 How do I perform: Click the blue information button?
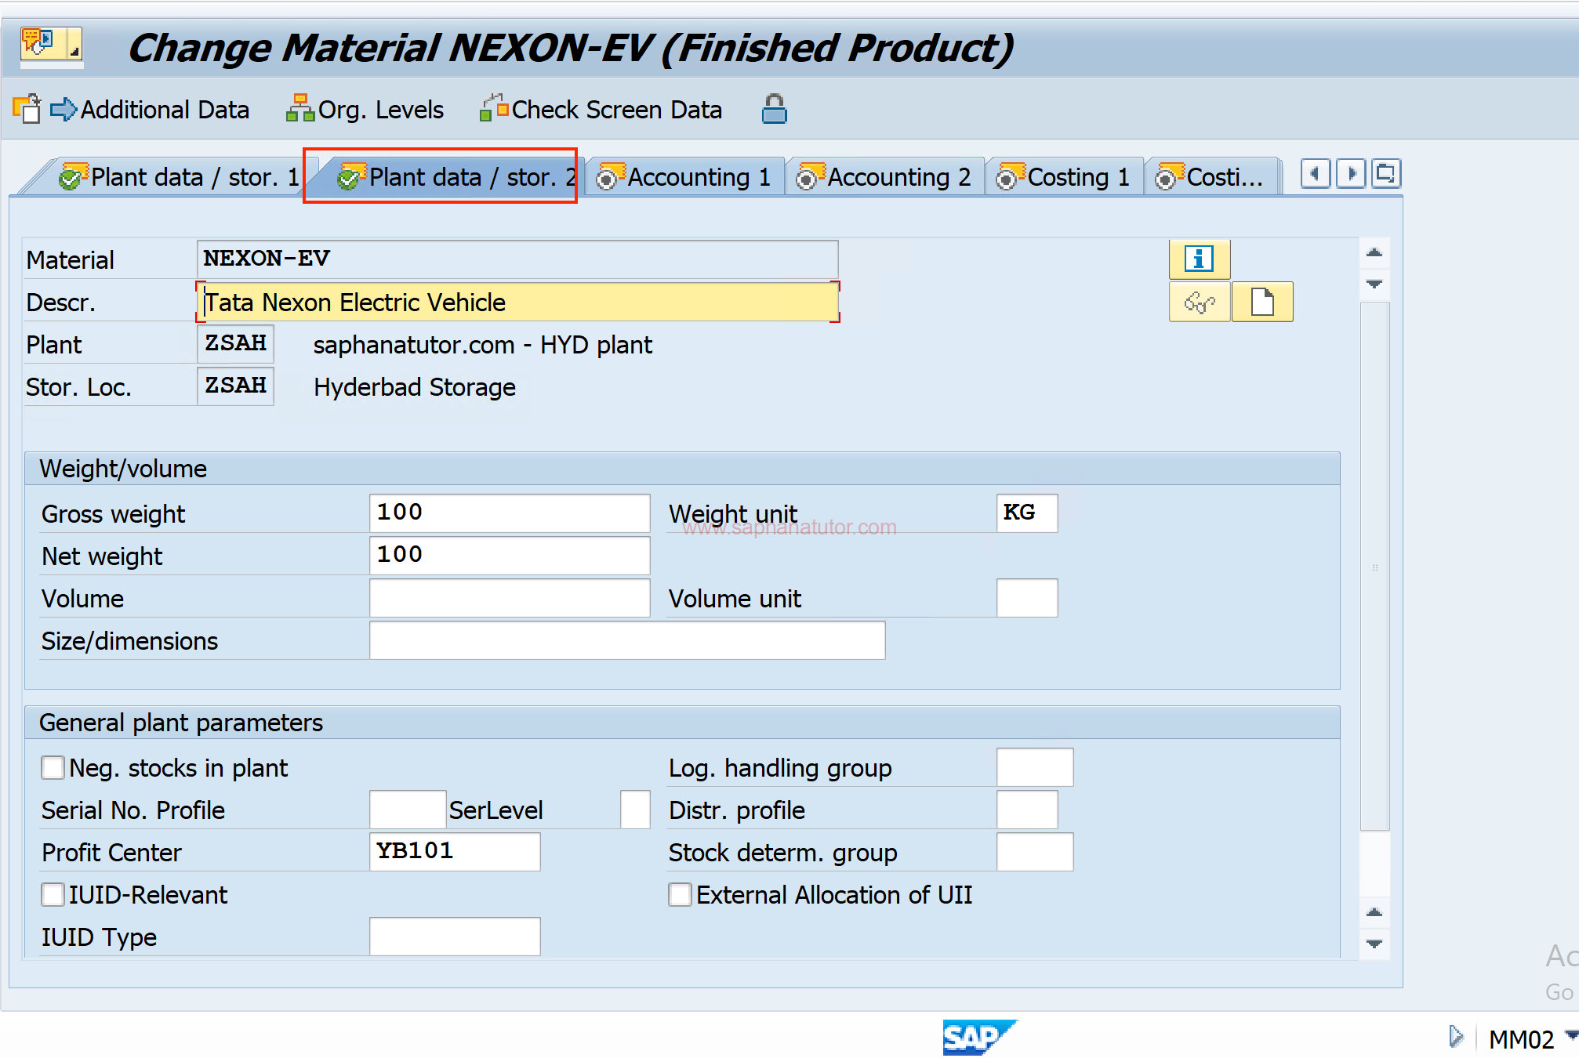1199,259
